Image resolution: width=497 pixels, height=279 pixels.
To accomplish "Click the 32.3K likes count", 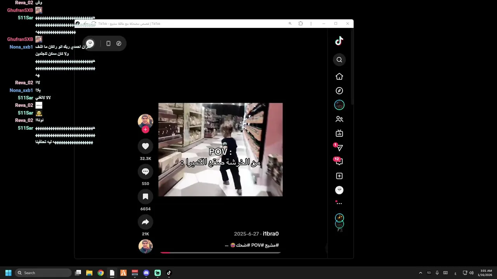I will [x=146, y=158].
